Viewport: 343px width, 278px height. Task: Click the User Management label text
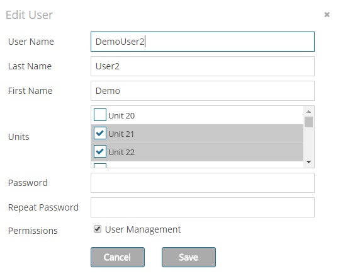(143, 229)
